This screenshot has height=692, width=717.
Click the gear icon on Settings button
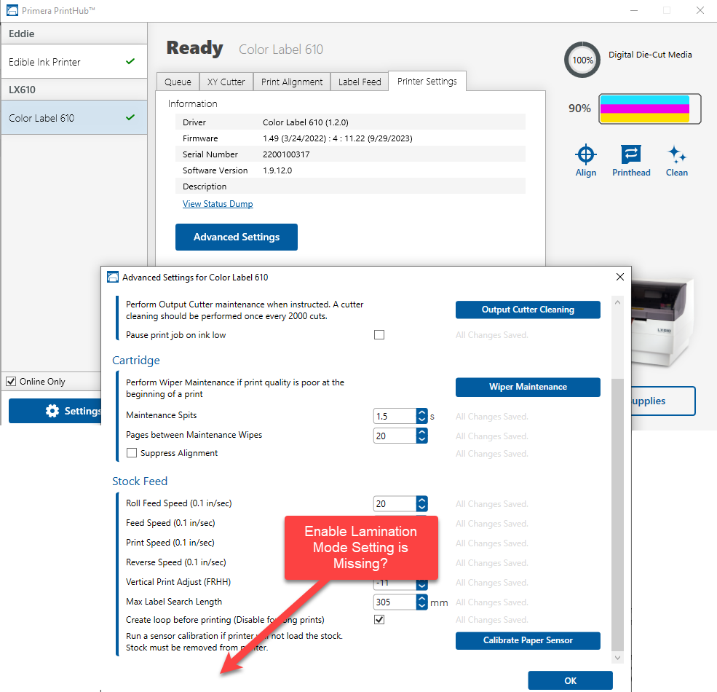(x=52, y=411)
